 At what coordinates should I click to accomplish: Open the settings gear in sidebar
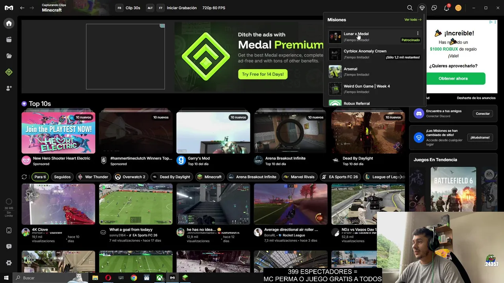(9, 263)
